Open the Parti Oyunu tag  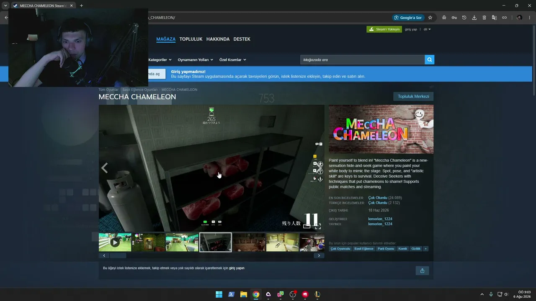(386, 249)
